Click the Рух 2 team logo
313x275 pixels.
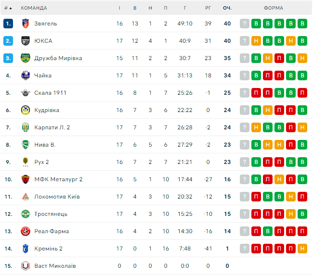point(26,162)
